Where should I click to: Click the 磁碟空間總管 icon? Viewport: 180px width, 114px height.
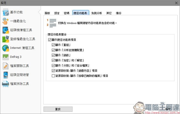pos(6,75)
